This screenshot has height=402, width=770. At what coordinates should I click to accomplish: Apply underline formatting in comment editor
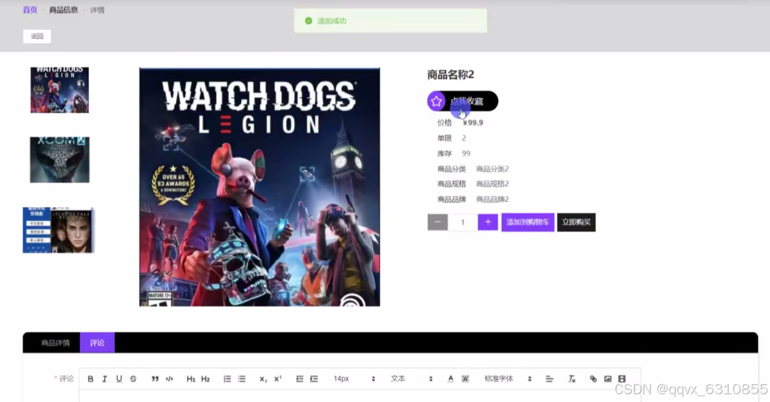pos(119,379)
